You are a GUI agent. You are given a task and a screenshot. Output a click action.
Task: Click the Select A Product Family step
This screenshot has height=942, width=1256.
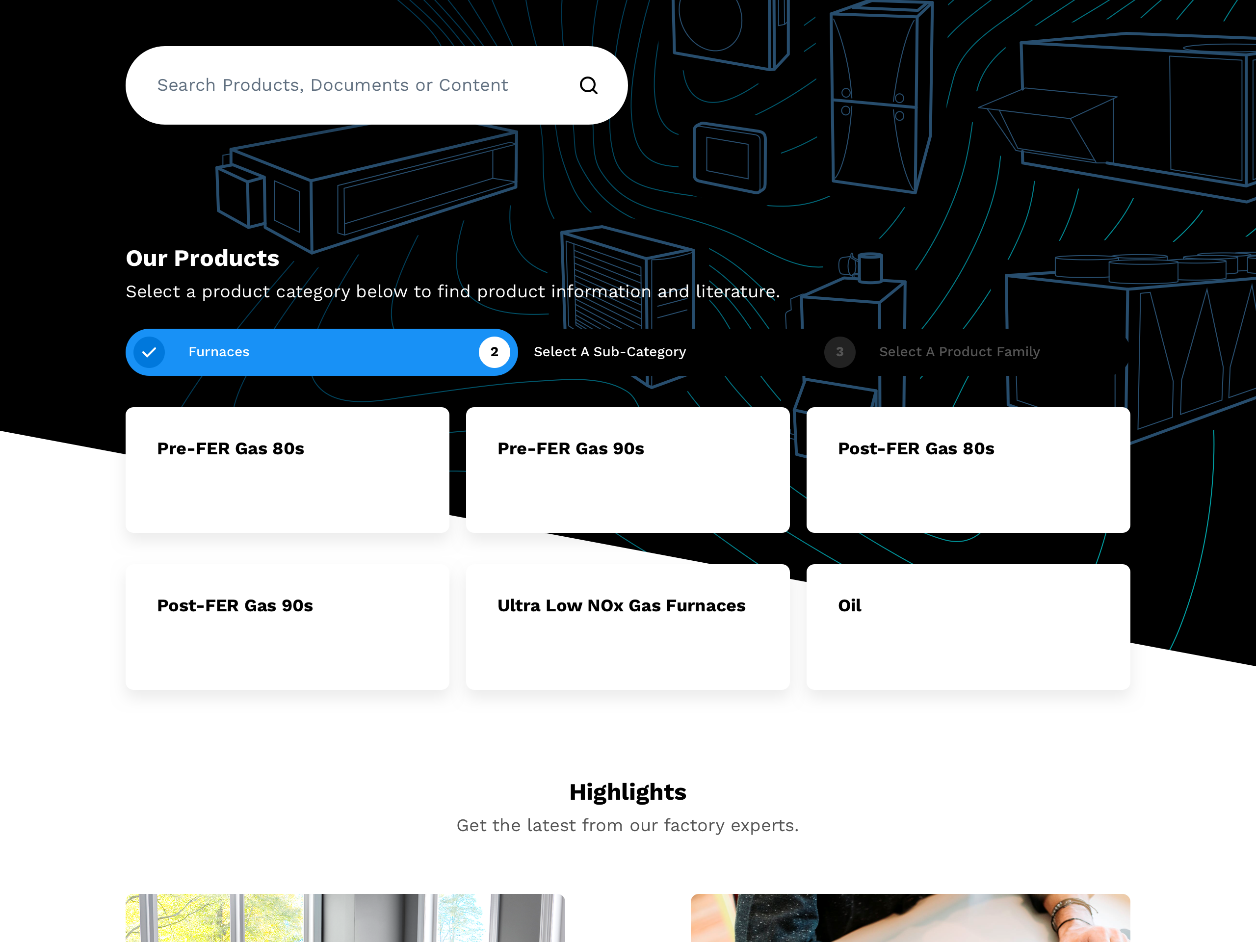click(x=959, y=352)
